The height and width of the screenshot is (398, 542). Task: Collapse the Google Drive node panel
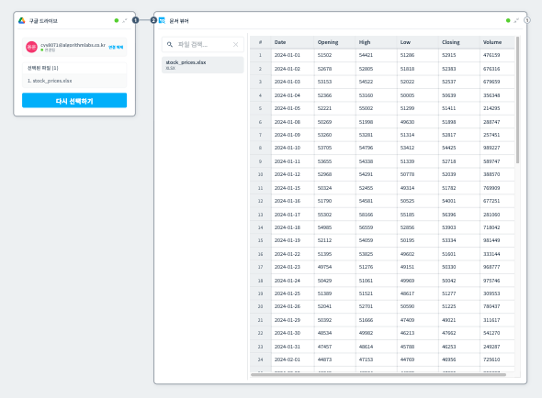[125, 21]
